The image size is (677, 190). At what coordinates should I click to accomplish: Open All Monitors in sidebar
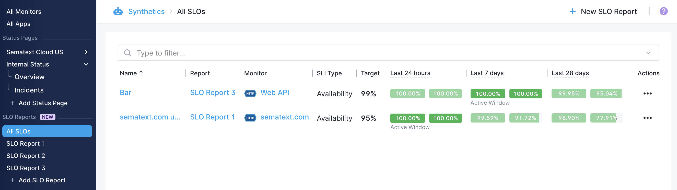pyautogui.click(x=24, y=11)
